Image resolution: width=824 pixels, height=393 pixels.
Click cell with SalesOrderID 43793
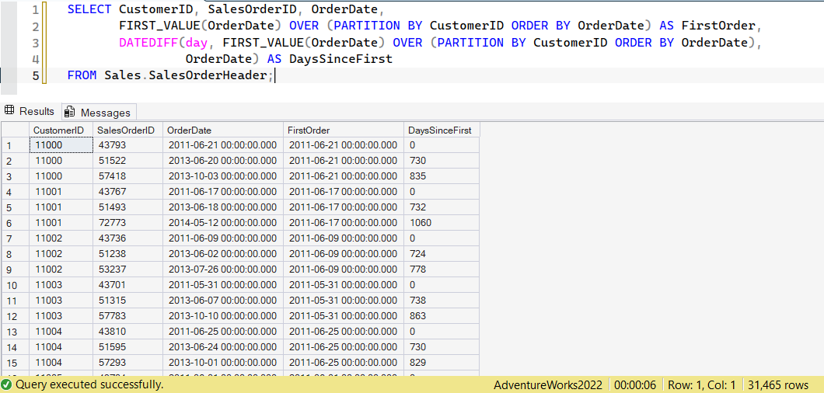(127, 145)
